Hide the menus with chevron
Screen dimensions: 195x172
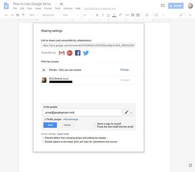[x=190, y=15]
